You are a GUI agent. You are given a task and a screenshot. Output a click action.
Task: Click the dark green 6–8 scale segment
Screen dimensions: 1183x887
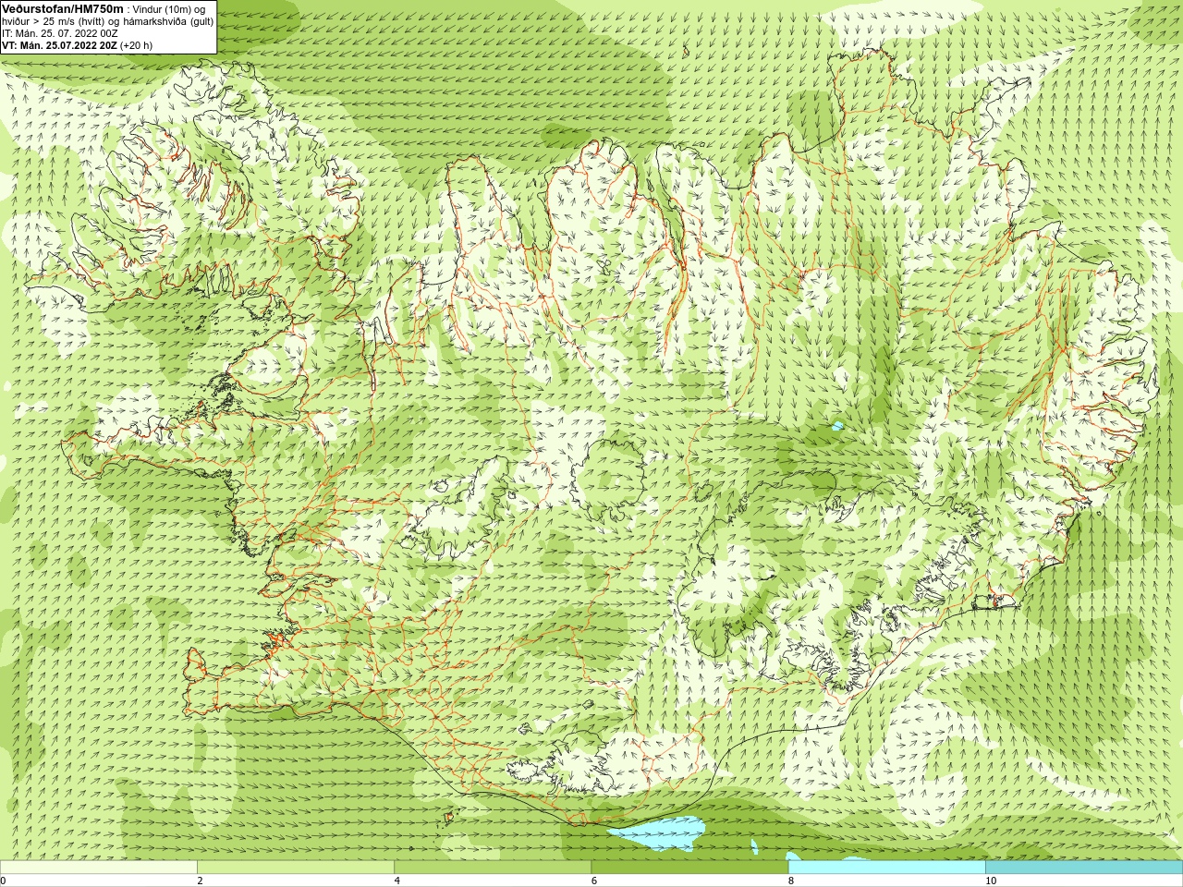pos(689,868)
